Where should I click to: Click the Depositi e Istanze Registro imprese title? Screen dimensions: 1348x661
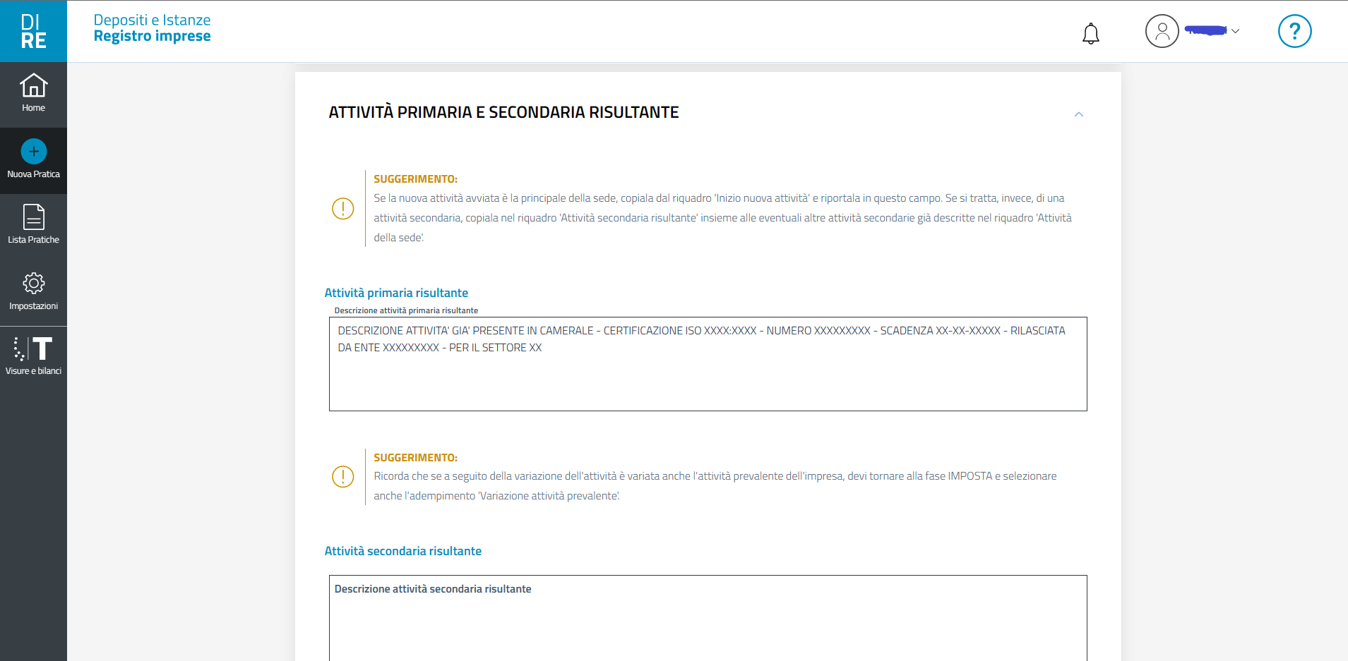tap(152, 28)
